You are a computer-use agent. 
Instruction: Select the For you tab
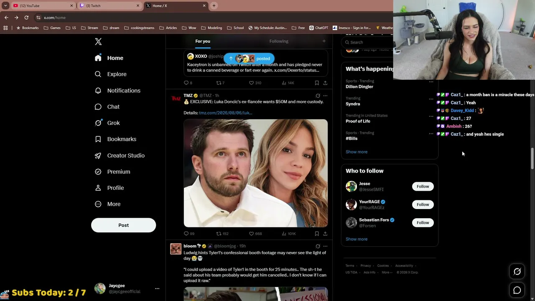click(203, 41)
